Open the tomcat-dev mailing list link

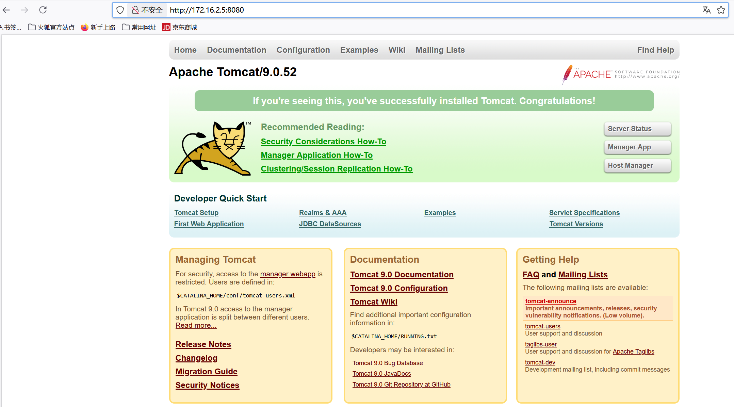point(540,362)
